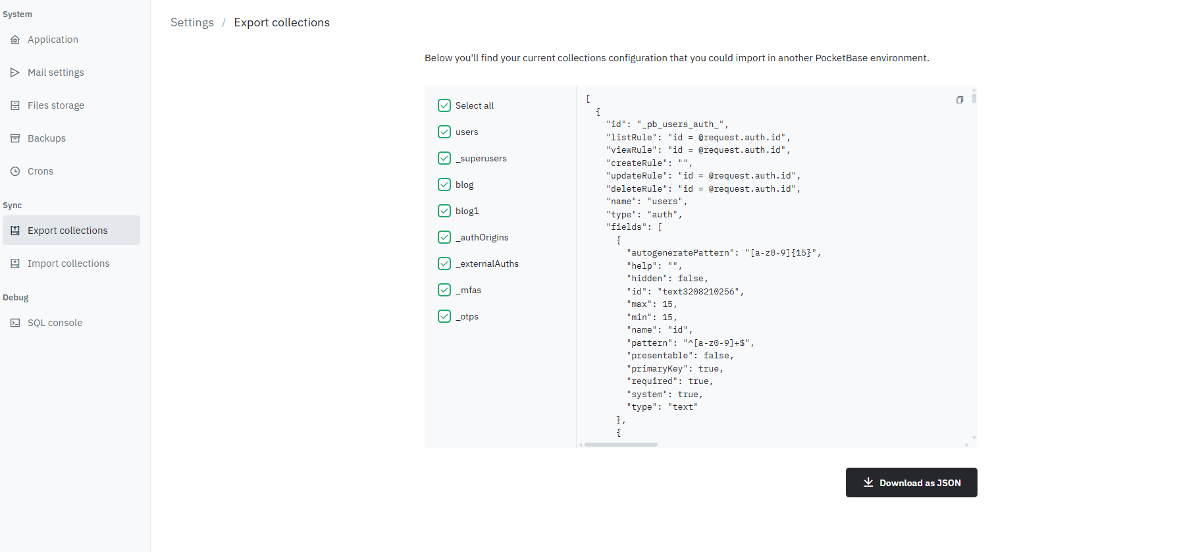Open Files storage settings
The image size is (1202, 552).
click(x=71, y=105)
